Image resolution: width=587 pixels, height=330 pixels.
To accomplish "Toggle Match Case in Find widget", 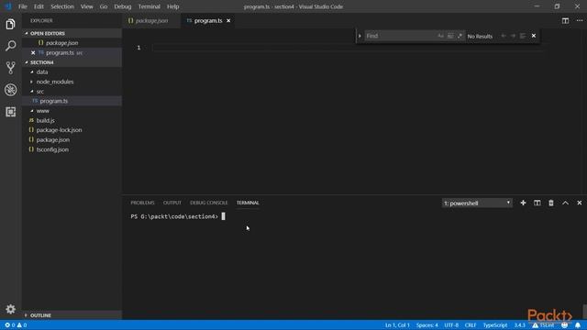I will [440, 36].
